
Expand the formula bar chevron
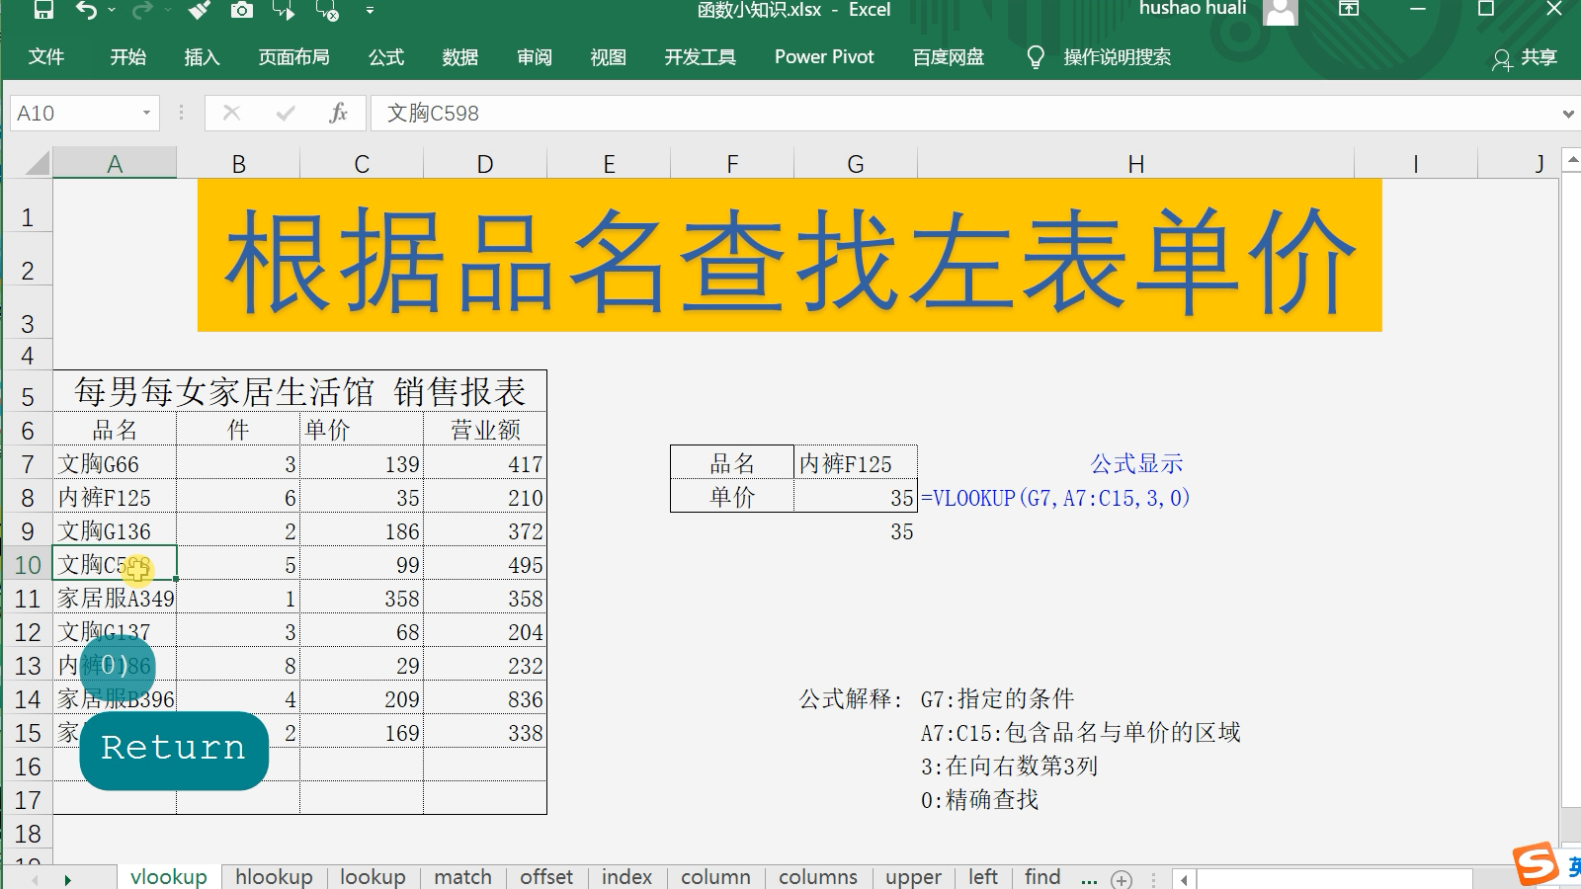click(x=1568, y=114)
